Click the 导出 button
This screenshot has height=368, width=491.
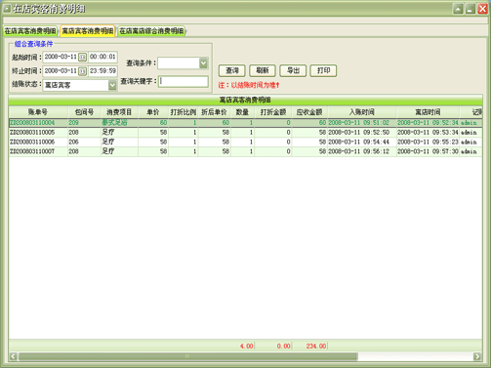coord(293,70)
